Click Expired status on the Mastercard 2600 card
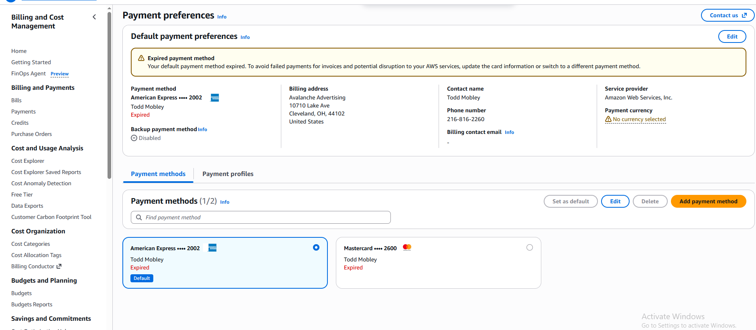The image size is (756, 330). (353, 267)
